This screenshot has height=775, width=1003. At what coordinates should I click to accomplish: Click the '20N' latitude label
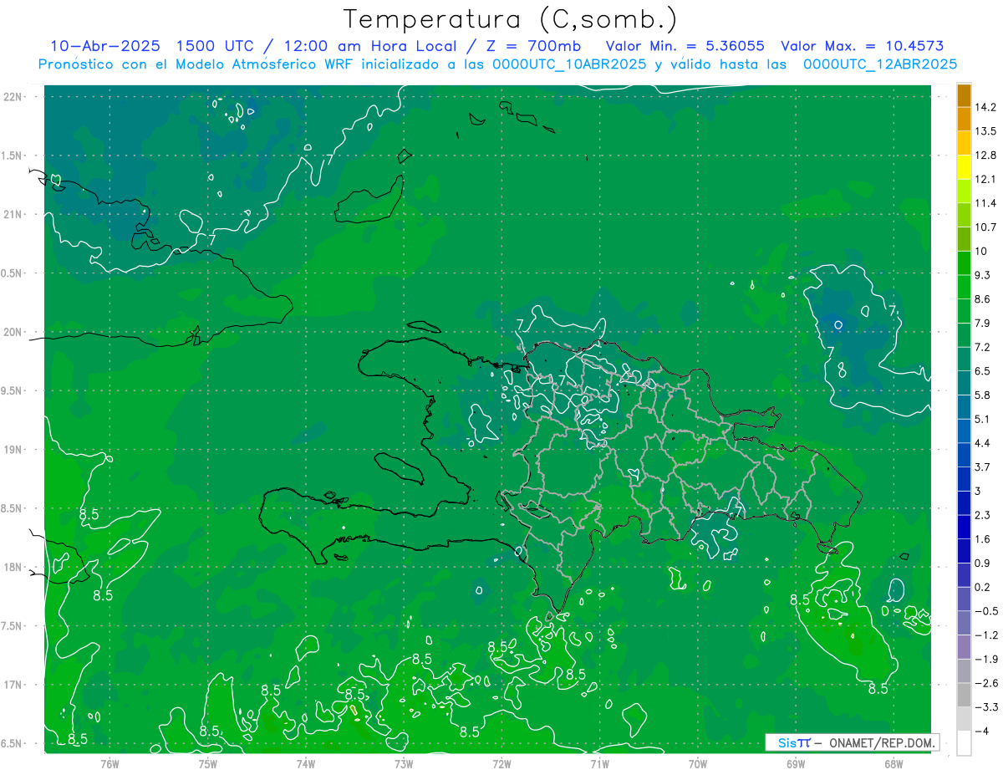click(x=14, y=332)
